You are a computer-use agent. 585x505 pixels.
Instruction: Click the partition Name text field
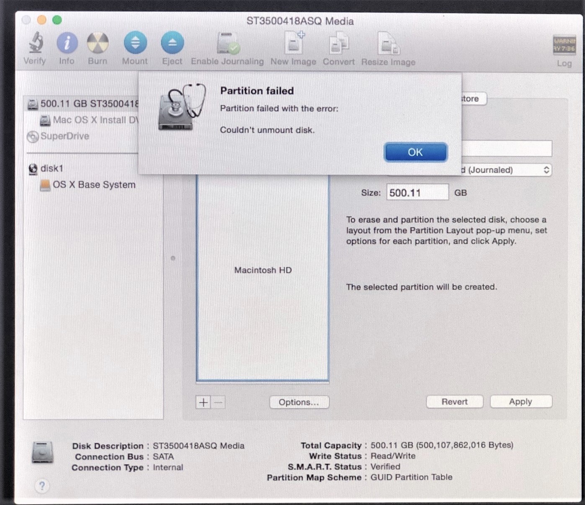pos(506,149)
